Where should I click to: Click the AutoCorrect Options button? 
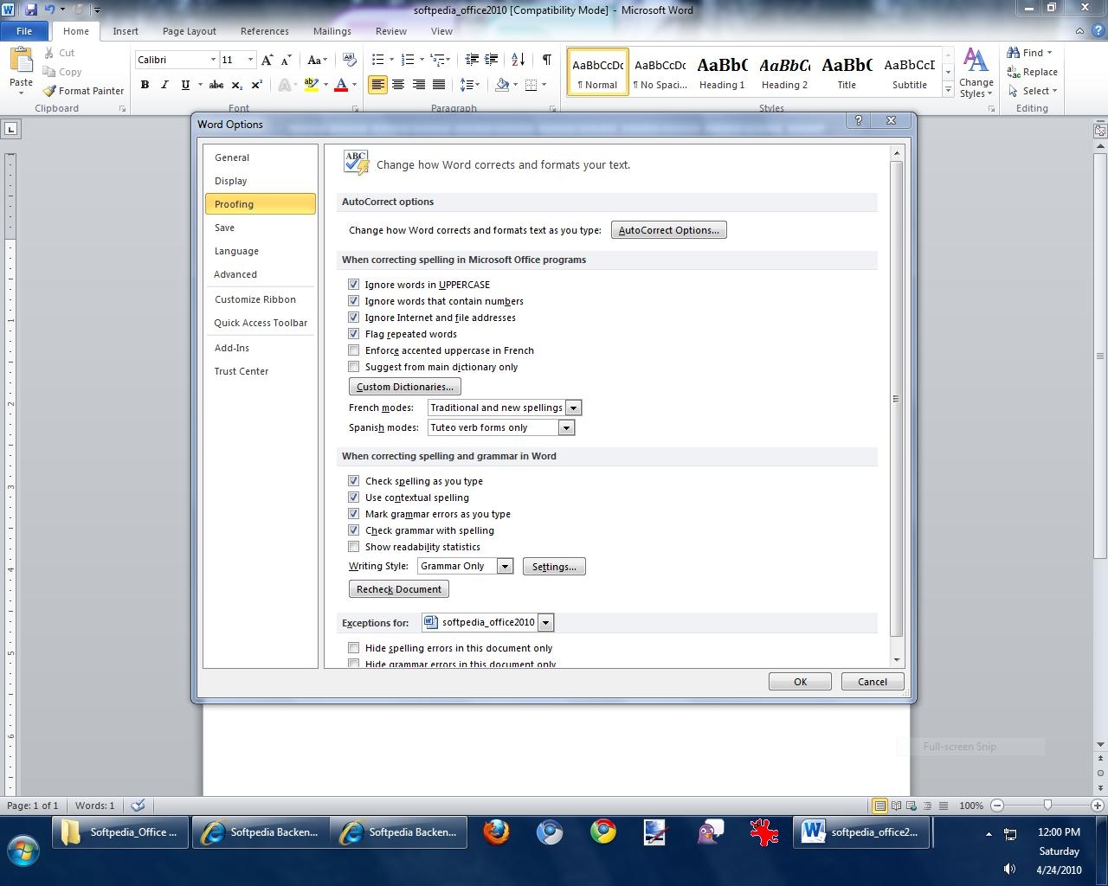668,230
